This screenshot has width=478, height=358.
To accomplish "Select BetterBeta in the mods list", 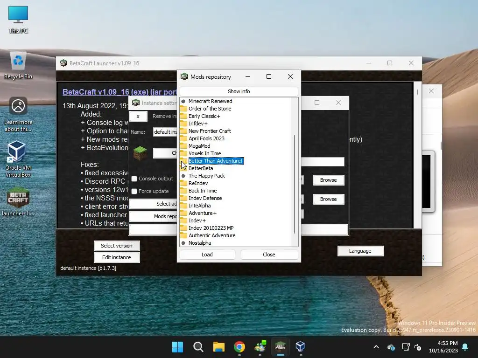I will (201, 168).
